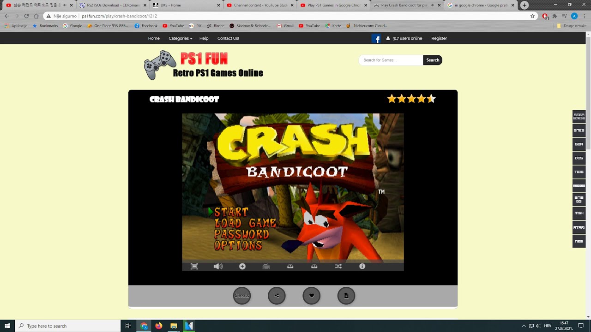Expand the Categories dropdown menu
This screenshot has height=332, width=591.
click(x=180, y=38)
